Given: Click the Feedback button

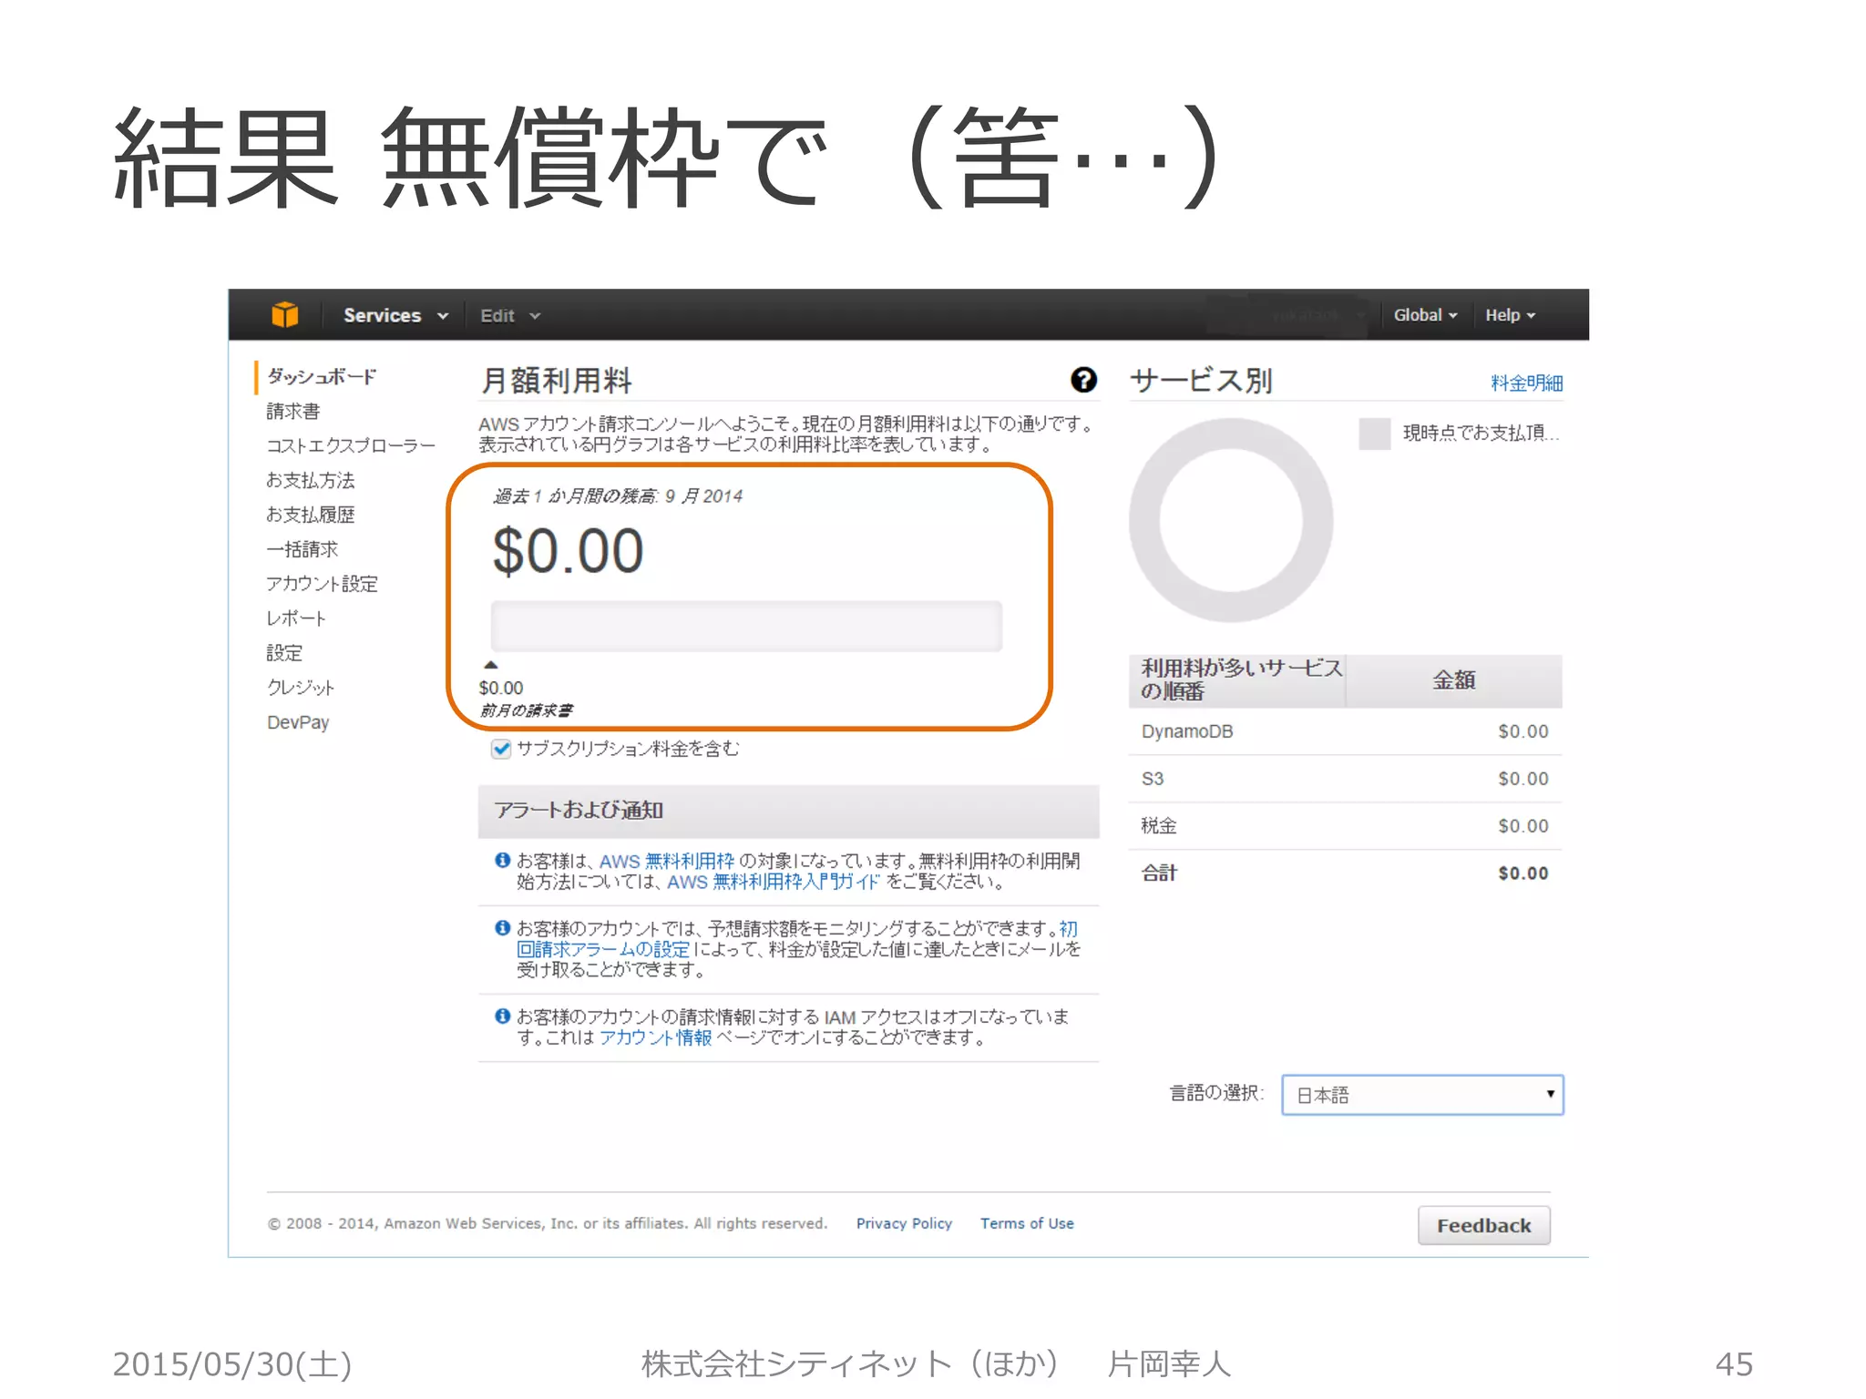Looking at the screenshot, I should pyautogui.click(x=1483, y=1225).
